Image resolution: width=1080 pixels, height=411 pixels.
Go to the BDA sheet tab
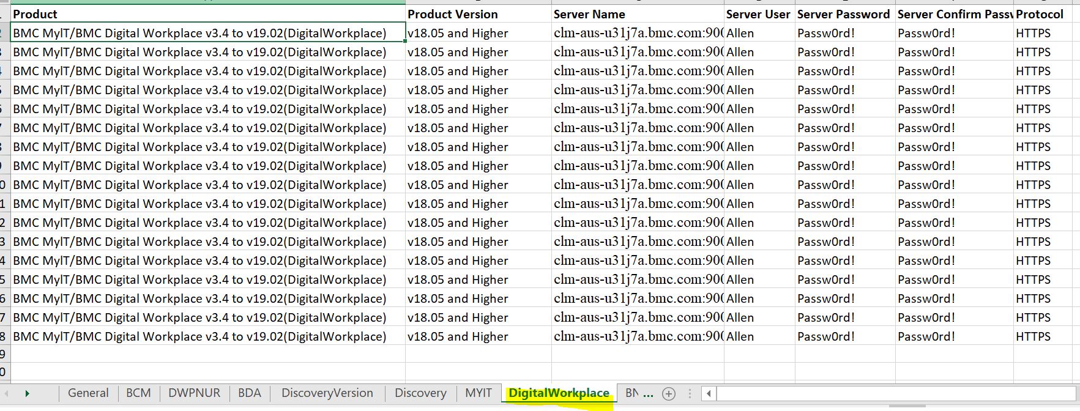click(249, 393)
